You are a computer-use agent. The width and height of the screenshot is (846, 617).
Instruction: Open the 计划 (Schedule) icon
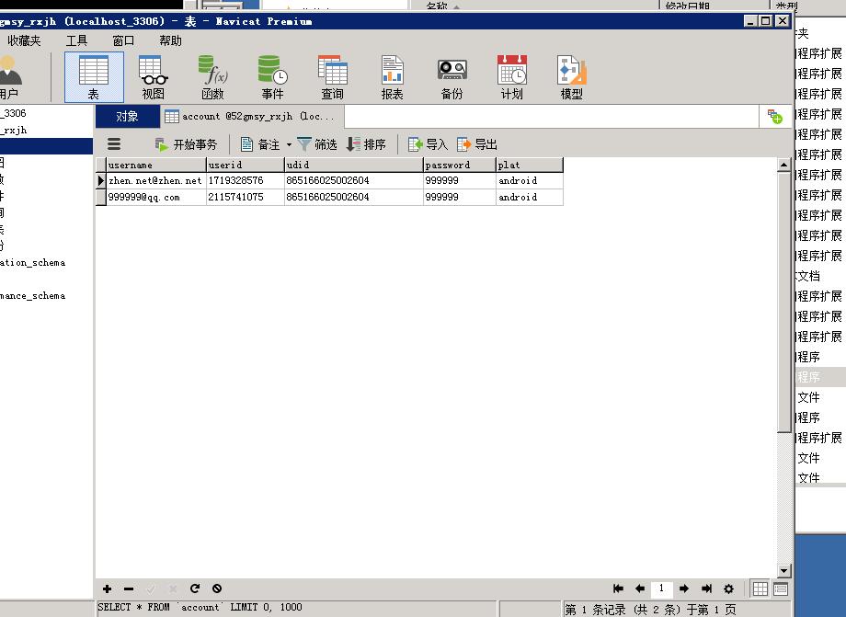[512, 77]
